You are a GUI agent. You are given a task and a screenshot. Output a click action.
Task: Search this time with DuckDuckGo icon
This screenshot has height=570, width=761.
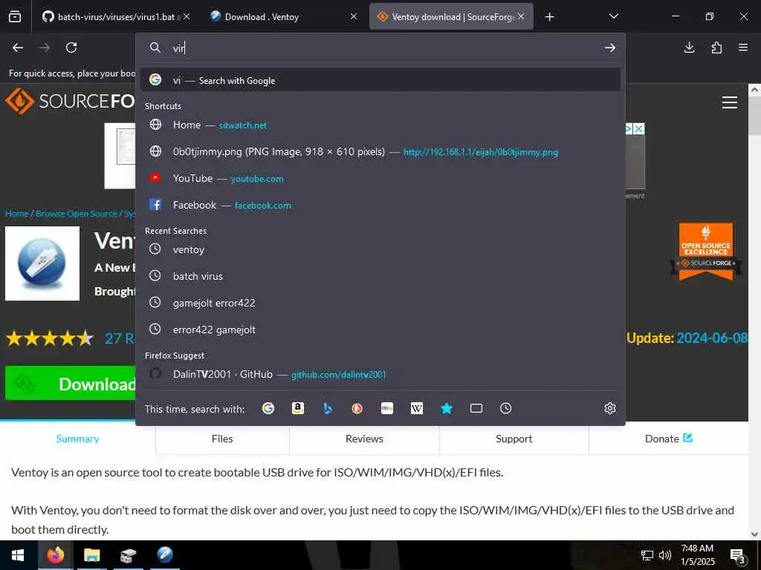[x=357, y=409]
